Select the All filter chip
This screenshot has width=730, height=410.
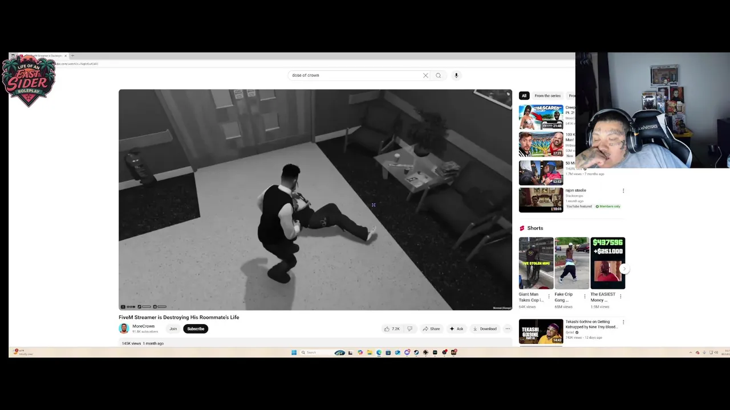click(x=524, y=96)
